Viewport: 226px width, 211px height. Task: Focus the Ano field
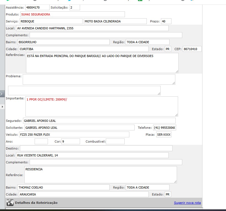tap(41, 141)
